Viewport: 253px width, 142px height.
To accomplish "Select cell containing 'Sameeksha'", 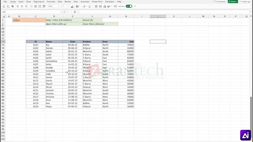I will (54, 61).
